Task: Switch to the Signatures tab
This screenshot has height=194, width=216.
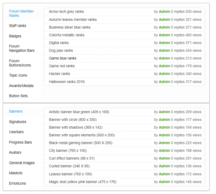Action: tap(18, 122)
